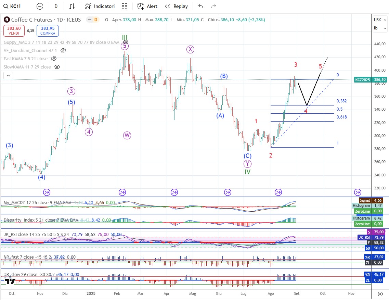
Task: Click the add symbol plus icon
Action: click(40, 6)
